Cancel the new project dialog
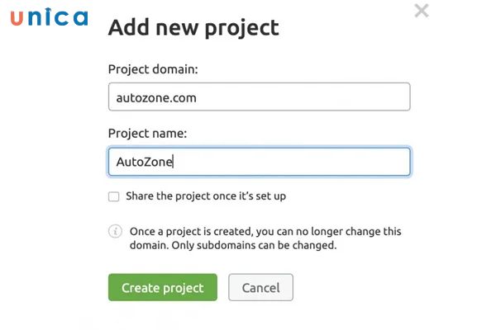This screenshot has width=496, height=330. coord(260,288)
